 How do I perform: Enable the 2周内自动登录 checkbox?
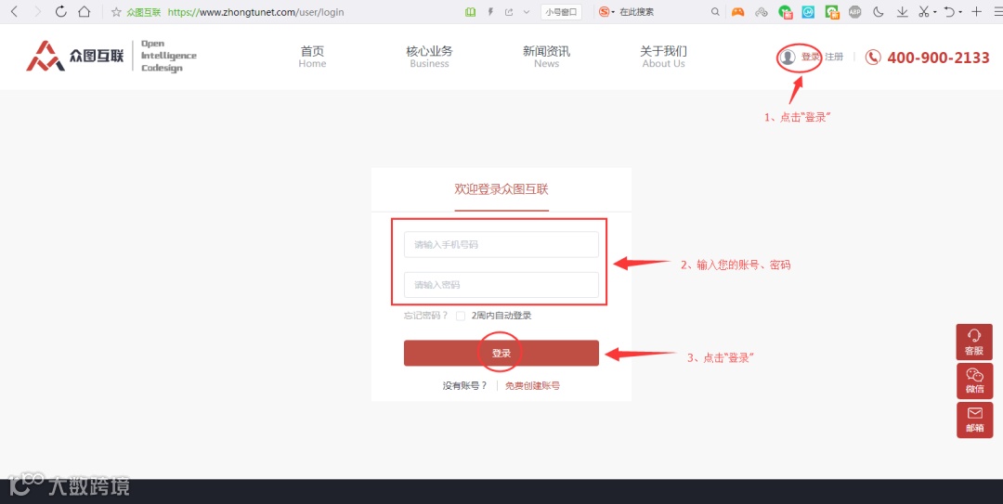click(461, 316)
